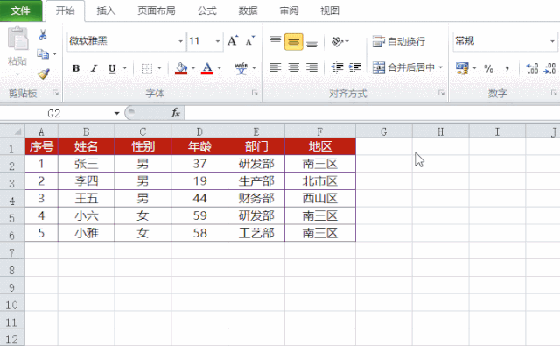Apply the red font color A icon

[x=207, y=68]
